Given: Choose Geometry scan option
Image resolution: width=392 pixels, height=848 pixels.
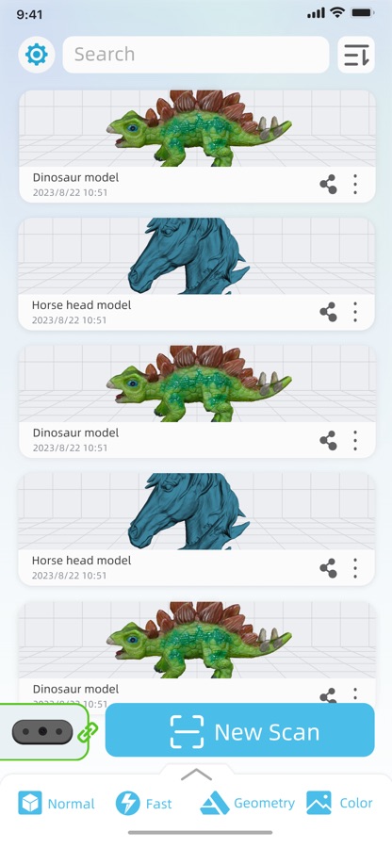Looking at the screenshot, I should pos(248,803).
